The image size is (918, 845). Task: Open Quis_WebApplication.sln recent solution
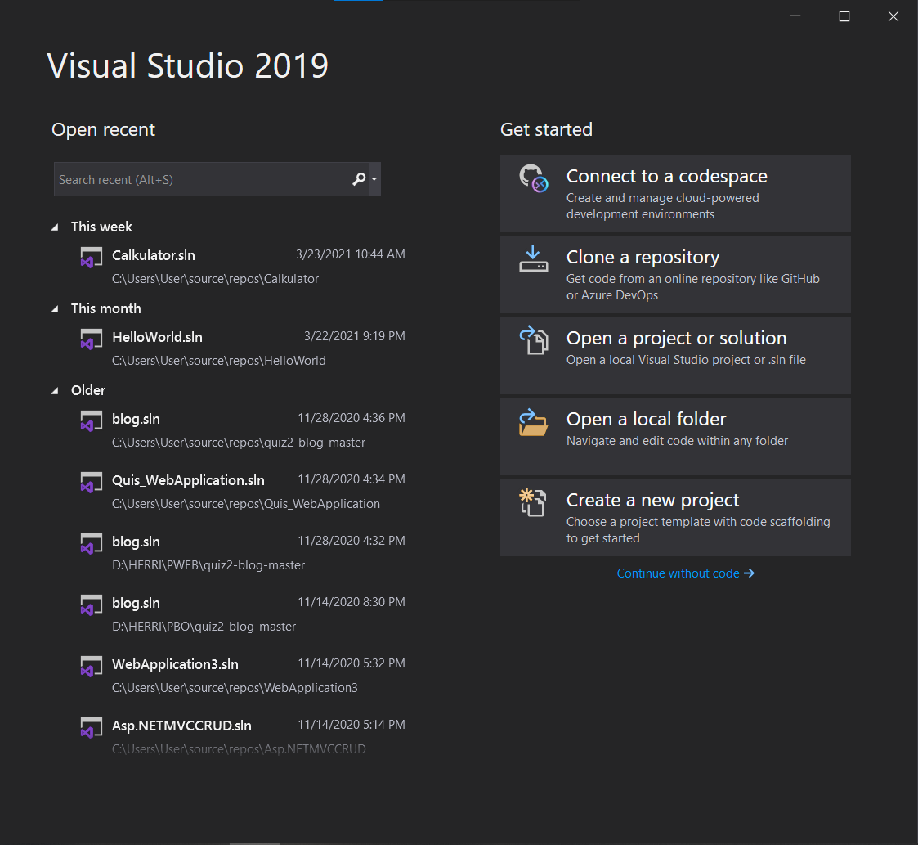pos(243,492)
